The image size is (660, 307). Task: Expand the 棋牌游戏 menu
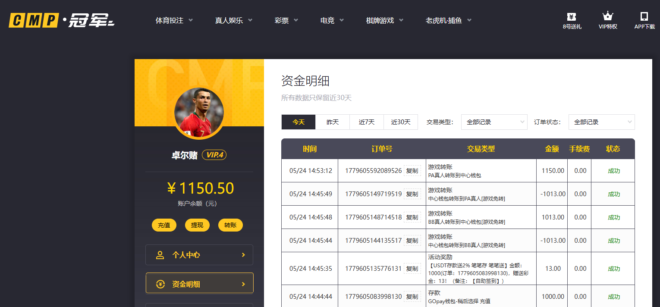point(385,20)
